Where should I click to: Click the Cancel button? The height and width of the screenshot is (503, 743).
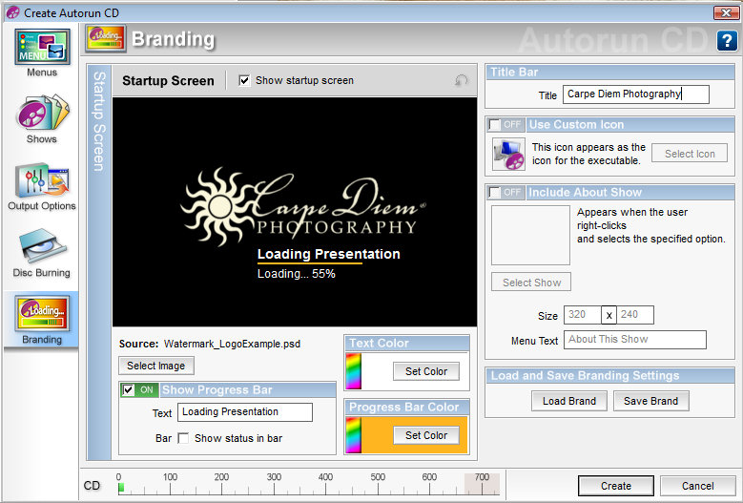697,486
